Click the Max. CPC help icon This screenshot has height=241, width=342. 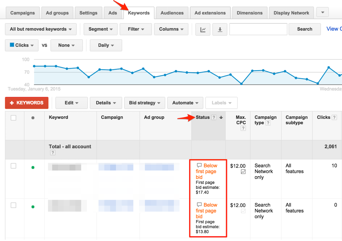(x=243, y=128)
